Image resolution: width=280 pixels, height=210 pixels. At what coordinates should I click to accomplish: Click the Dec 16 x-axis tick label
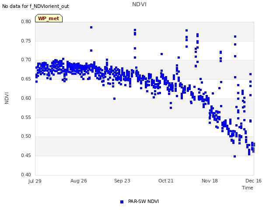[253, 181]
